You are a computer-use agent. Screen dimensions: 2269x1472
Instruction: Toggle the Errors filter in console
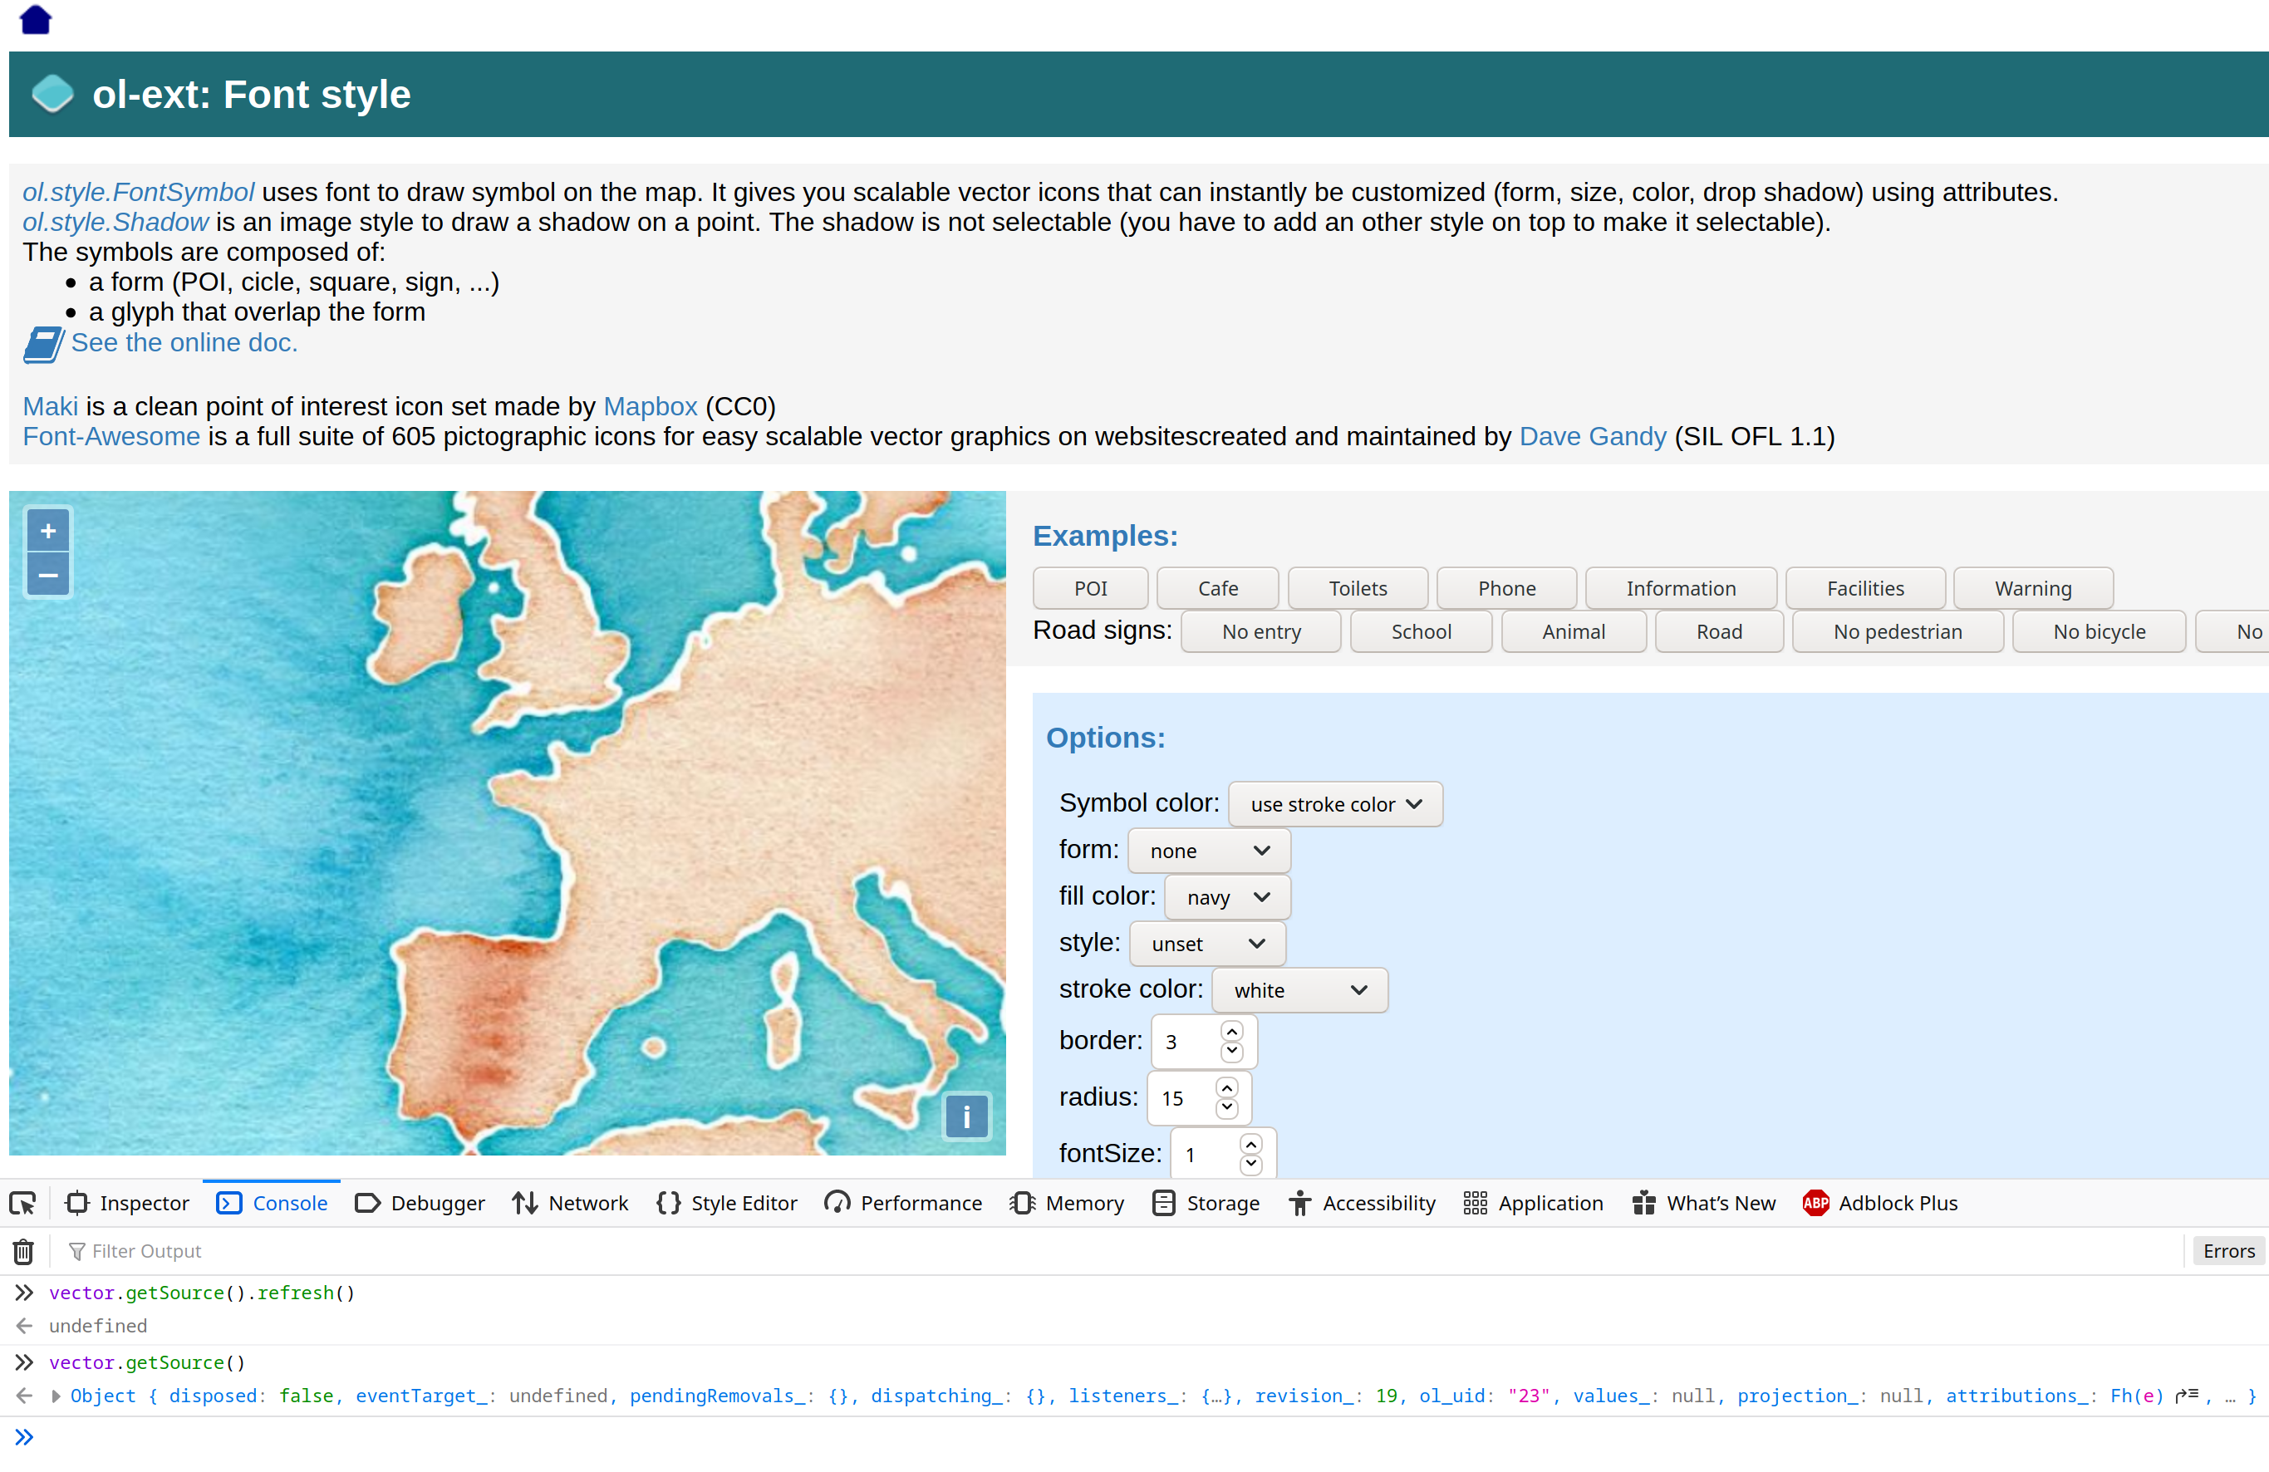point(2227,1251)
